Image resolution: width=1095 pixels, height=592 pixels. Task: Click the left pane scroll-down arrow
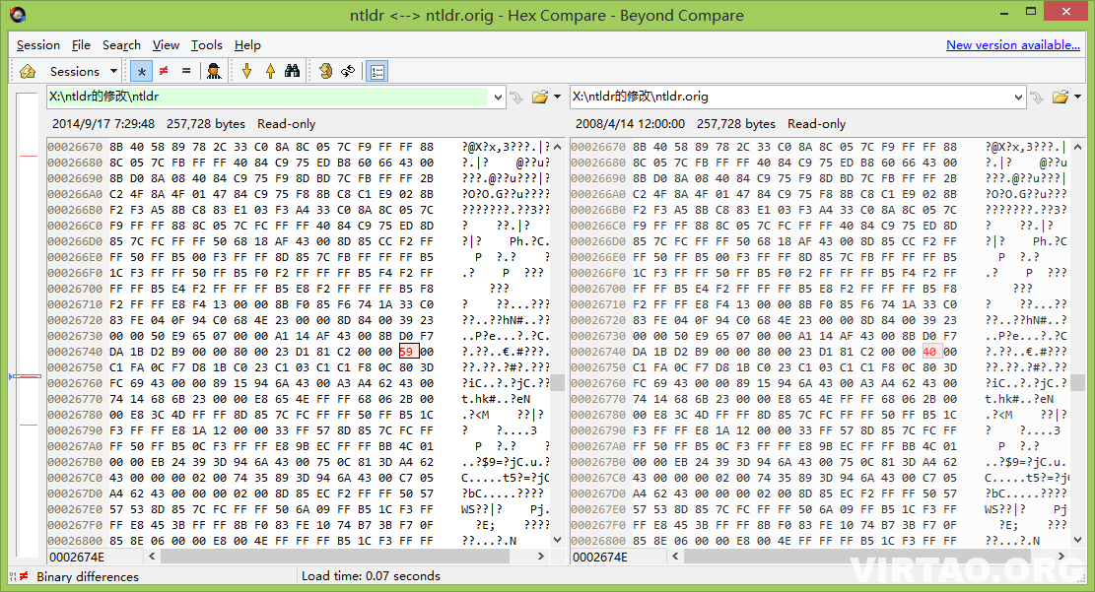557,540
